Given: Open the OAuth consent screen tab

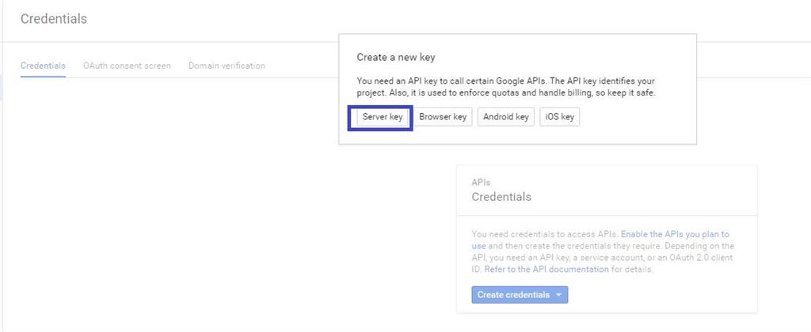Looking at the screenshot, I should coord(127,66).
